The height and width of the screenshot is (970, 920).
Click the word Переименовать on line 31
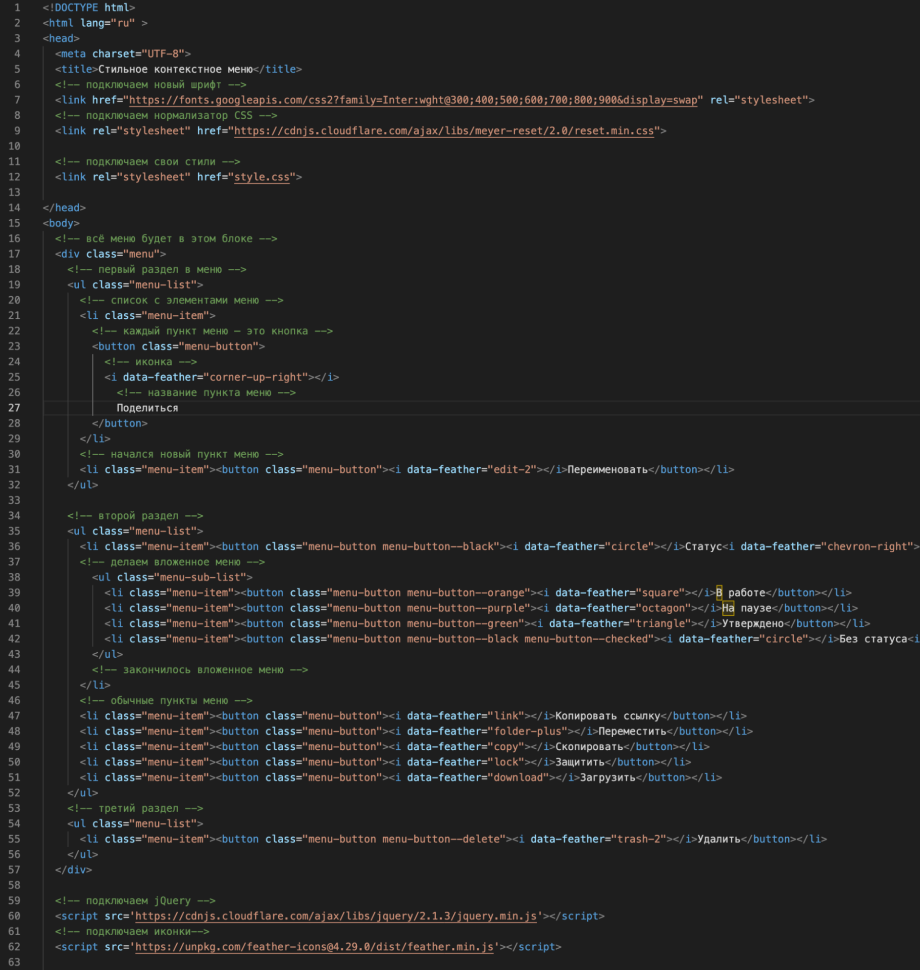607,469
